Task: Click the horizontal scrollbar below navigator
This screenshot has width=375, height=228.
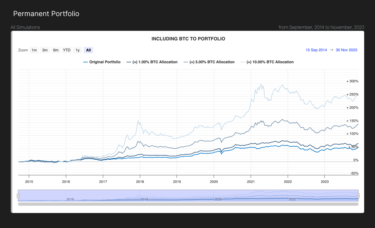Action: (188, 204)
